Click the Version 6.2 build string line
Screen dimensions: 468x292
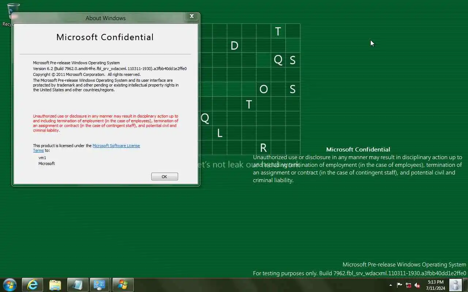tap(110, 69)
